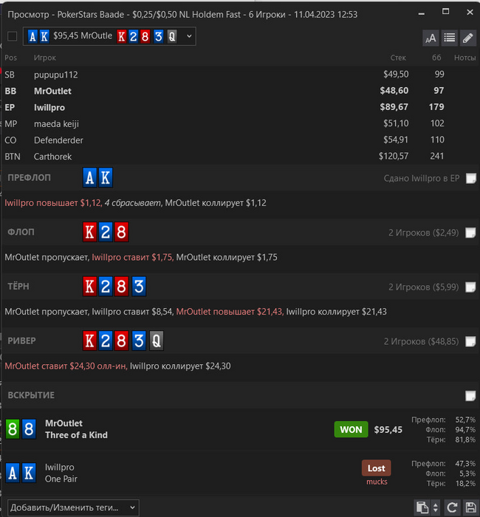
Task: Click the river pot text ($48,85)
Action: coord(421,341)
